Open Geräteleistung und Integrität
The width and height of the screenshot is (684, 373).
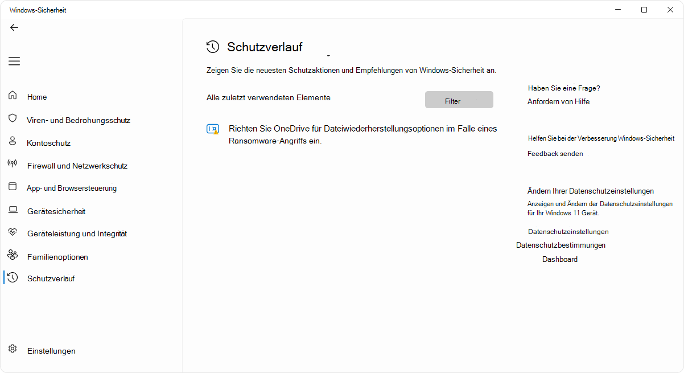[77, 233]
